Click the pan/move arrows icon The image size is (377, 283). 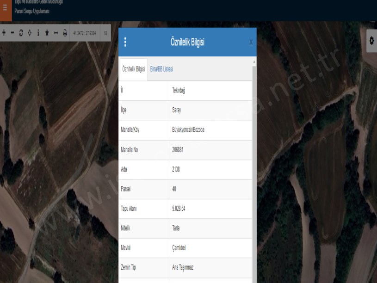(x=30, y=33)
